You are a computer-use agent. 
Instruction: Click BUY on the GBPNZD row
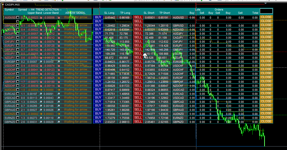click(x=98, y=122)
